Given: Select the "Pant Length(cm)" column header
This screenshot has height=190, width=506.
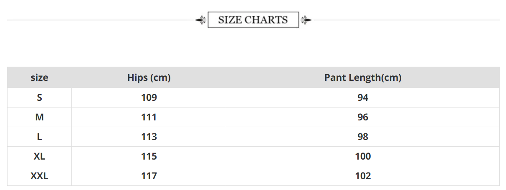Looking at the screenshot, I should [x=363, y=77].
